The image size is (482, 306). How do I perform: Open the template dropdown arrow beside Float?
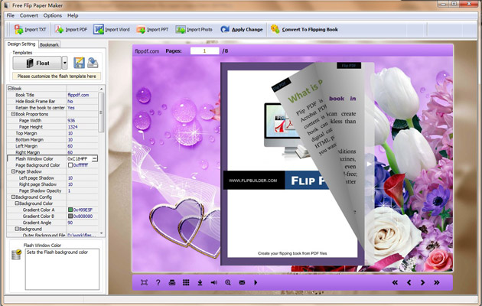[64, 63]
